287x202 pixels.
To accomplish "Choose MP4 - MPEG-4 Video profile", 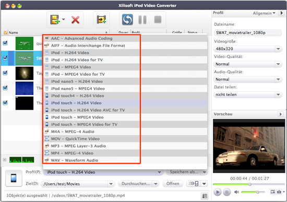I will tap(125, 153).
